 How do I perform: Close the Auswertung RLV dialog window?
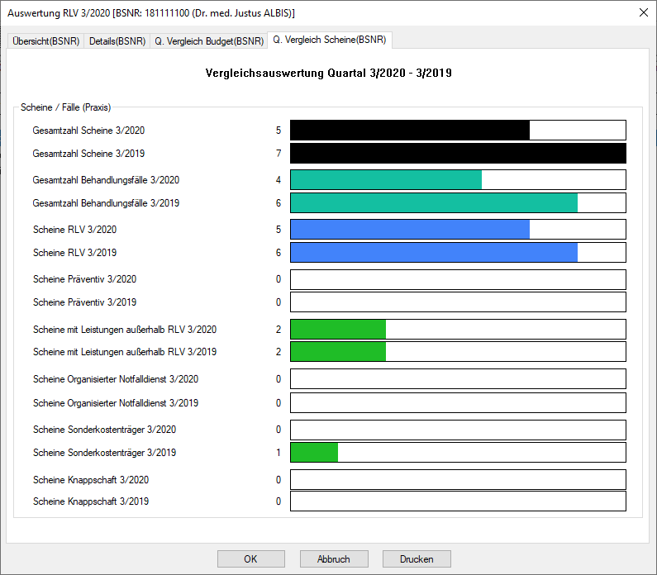click(643, 12)
